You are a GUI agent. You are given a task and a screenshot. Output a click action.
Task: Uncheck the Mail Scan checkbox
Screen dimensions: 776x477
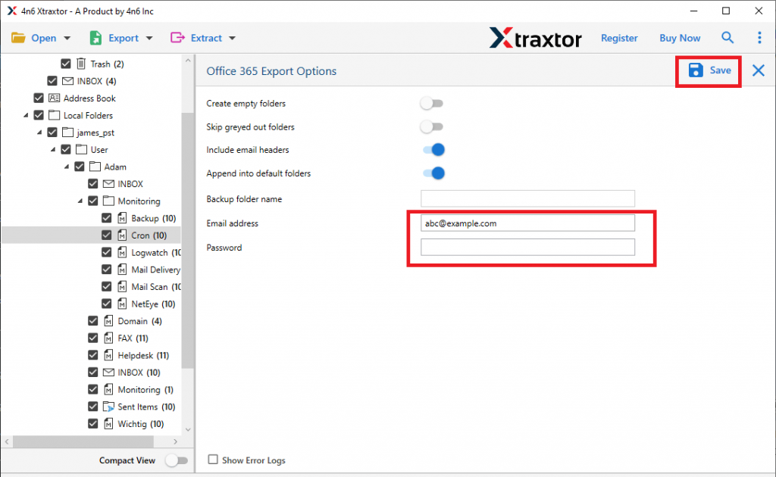pos(106,287)
